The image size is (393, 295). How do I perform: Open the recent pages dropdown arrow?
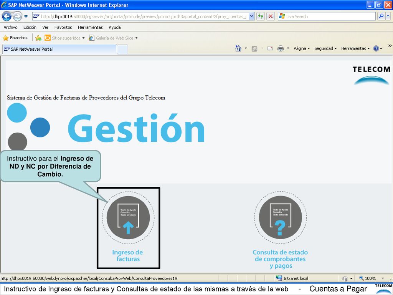coord(26,17)
